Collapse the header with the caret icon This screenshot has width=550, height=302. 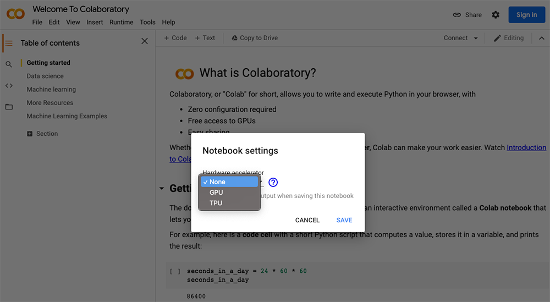(542, 38)
